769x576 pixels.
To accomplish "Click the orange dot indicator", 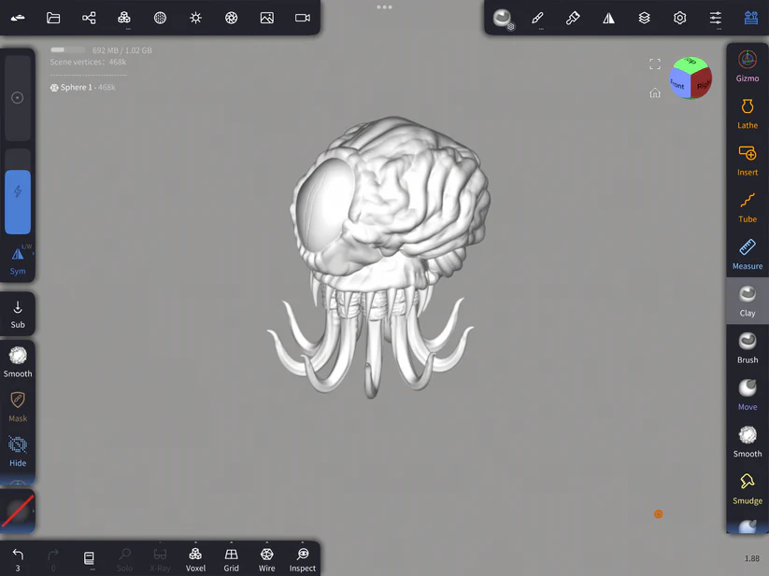I will (x=659, y=513).
